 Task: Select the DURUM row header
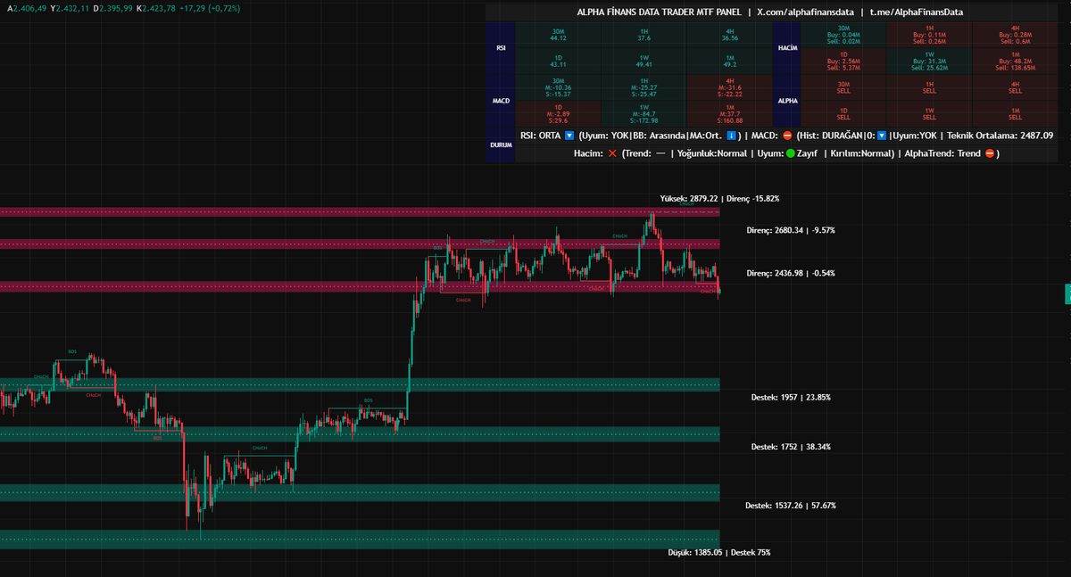(x=501, y=144)
